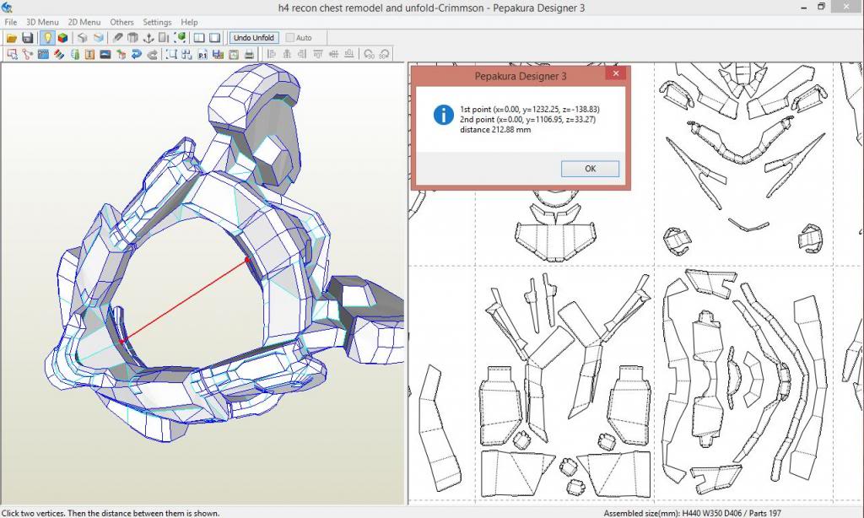Switch to single-pane window layout icon
This screenshot has height=518, width=864.
[215, 38]
